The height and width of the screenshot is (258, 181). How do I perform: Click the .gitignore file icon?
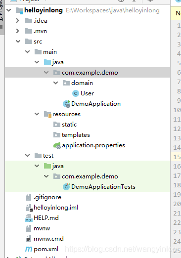click(29, 197)
